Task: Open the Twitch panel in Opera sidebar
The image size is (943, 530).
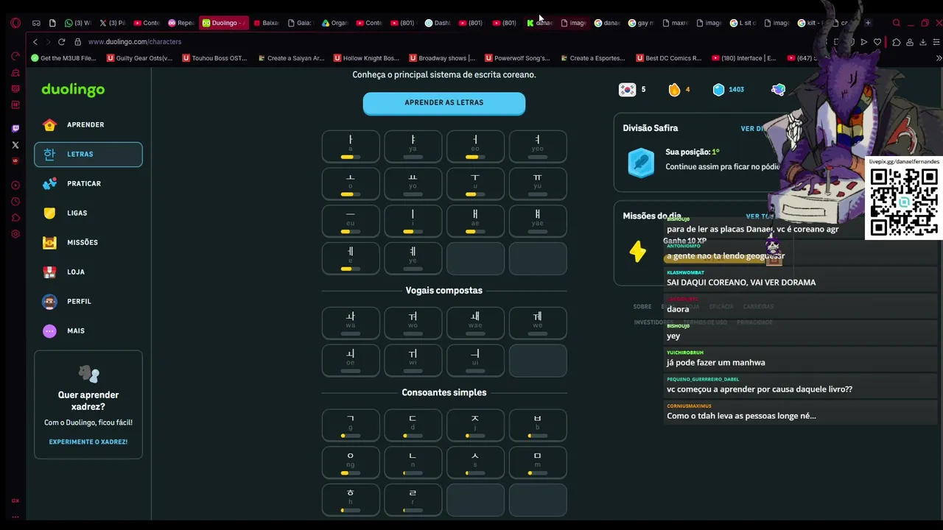Action: (x=15, y=129)
